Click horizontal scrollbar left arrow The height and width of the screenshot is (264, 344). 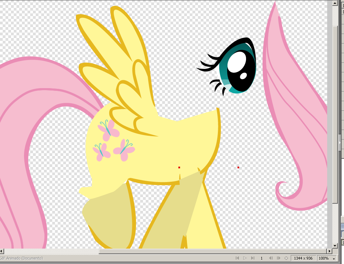pos(2,251)
